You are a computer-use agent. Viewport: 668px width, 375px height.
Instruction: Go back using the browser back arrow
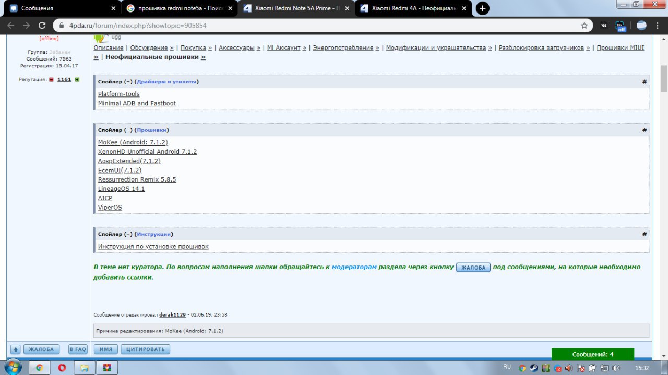[11, 25]
